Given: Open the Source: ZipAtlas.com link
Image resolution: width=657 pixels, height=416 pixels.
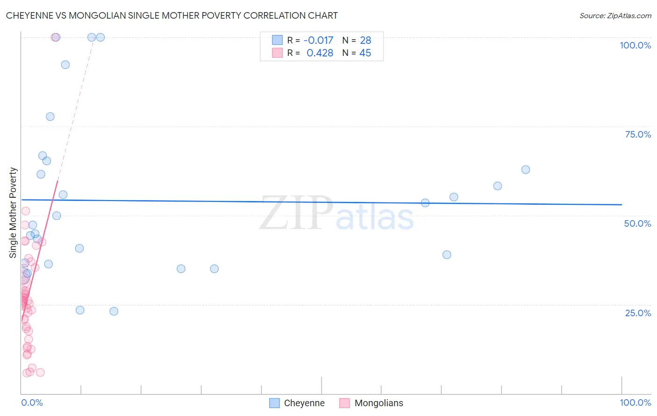Looking at the screenshot, I should (615, 16).
